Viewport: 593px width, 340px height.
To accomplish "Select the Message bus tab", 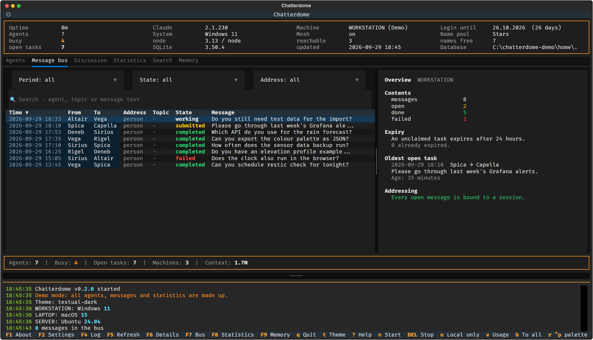I will point(50,60).
